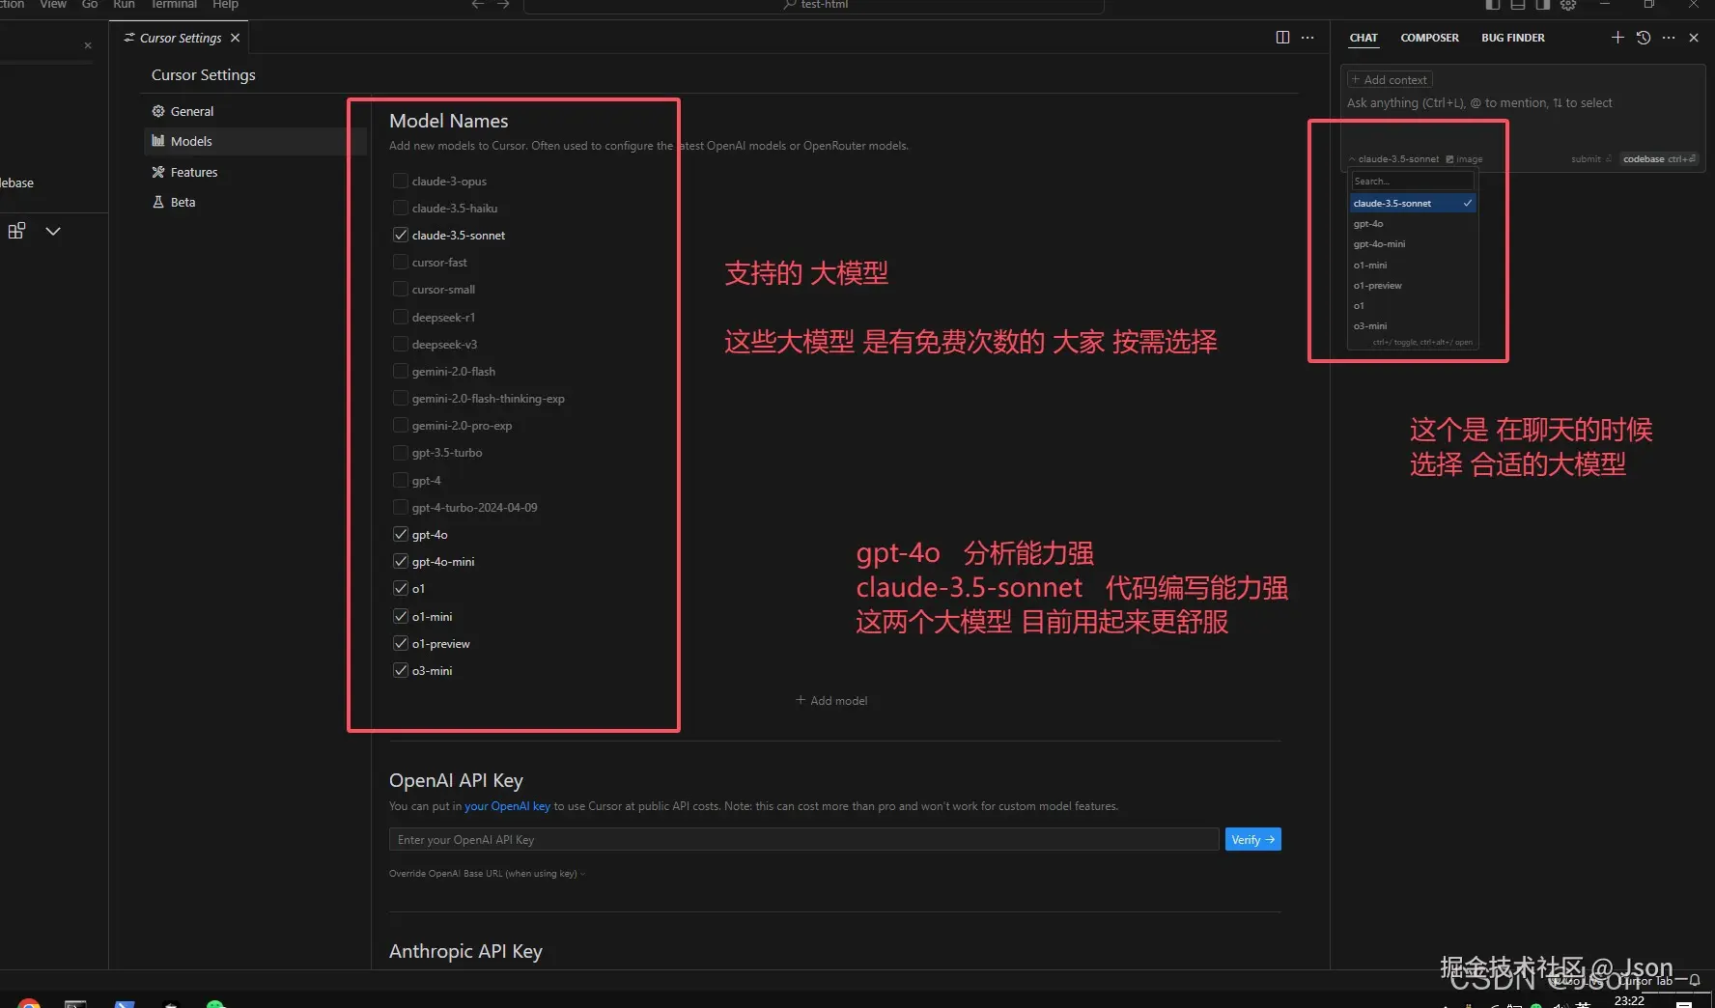The image size is (1715, 1008).
Task: Expand the left sidebar chevron arrow
Action: click(x=53, y=231)
